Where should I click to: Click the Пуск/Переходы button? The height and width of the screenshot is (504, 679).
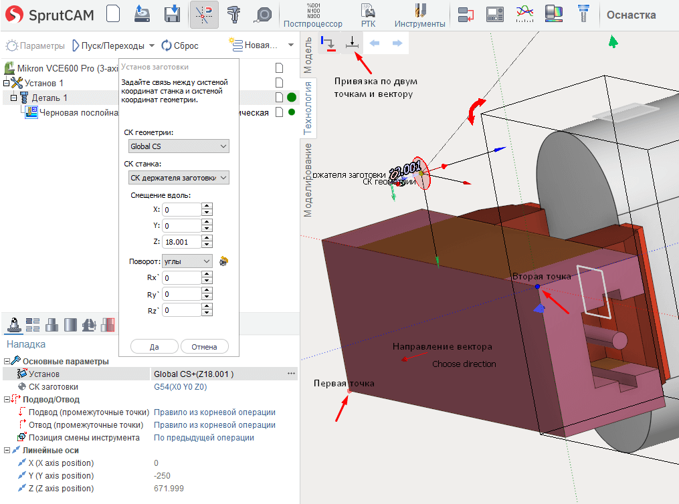coord(108,45)
